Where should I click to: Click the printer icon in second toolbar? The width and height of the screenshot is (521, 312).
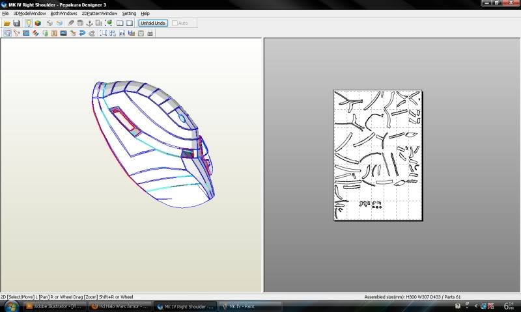(x=150, y=33)
